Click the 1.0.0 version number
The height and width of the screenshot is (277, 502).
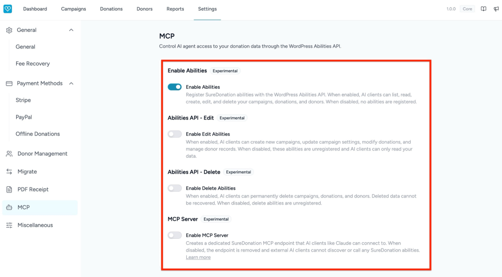point(451,9)
